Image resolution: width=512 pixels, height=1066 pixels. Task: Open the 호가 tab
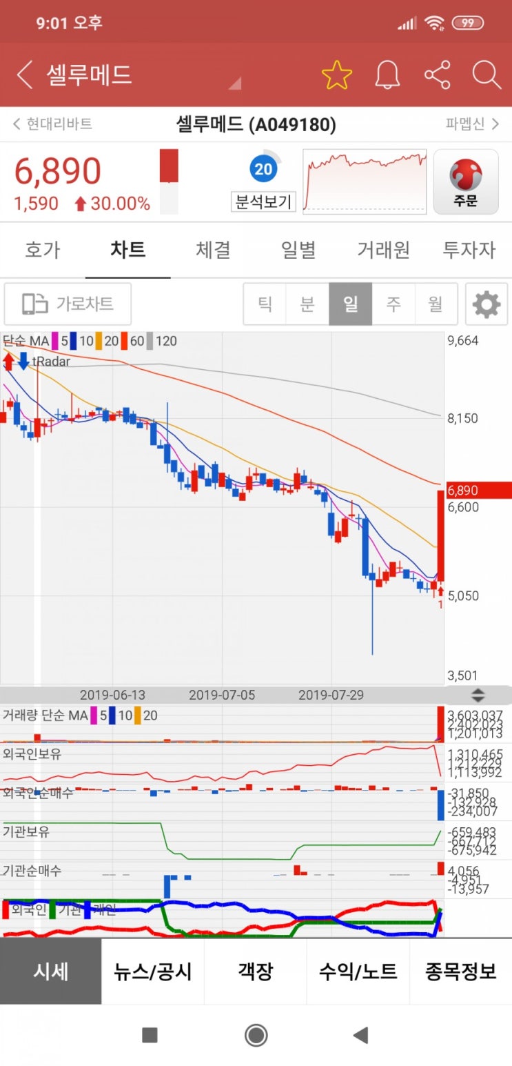[43, 250]
